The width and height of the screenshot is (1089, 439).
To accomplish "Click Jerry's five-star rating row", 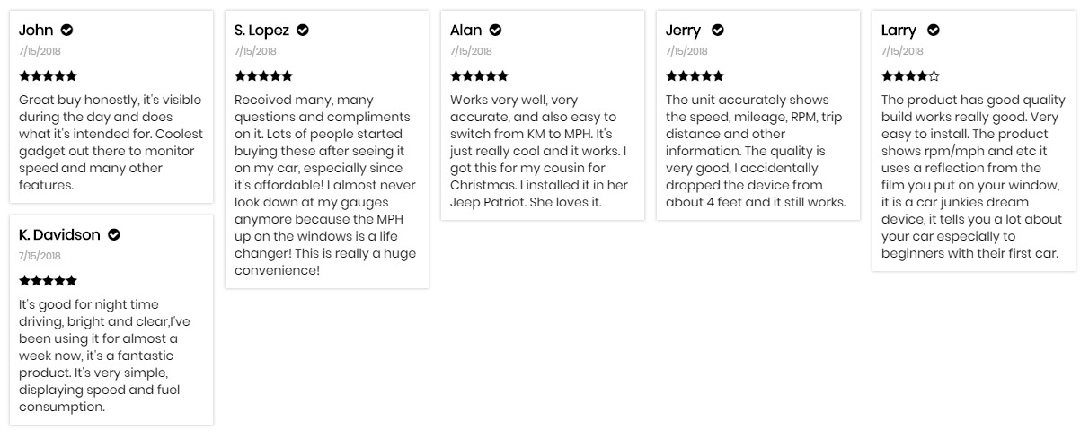I will click(x=695, y=76).
